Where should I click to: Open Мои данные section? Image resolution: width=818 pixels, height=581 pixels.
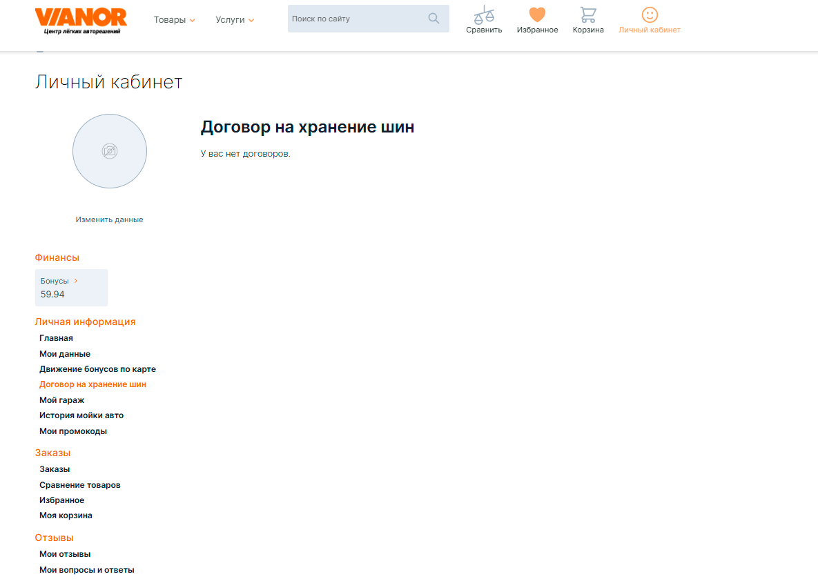[x=65, y=354]
